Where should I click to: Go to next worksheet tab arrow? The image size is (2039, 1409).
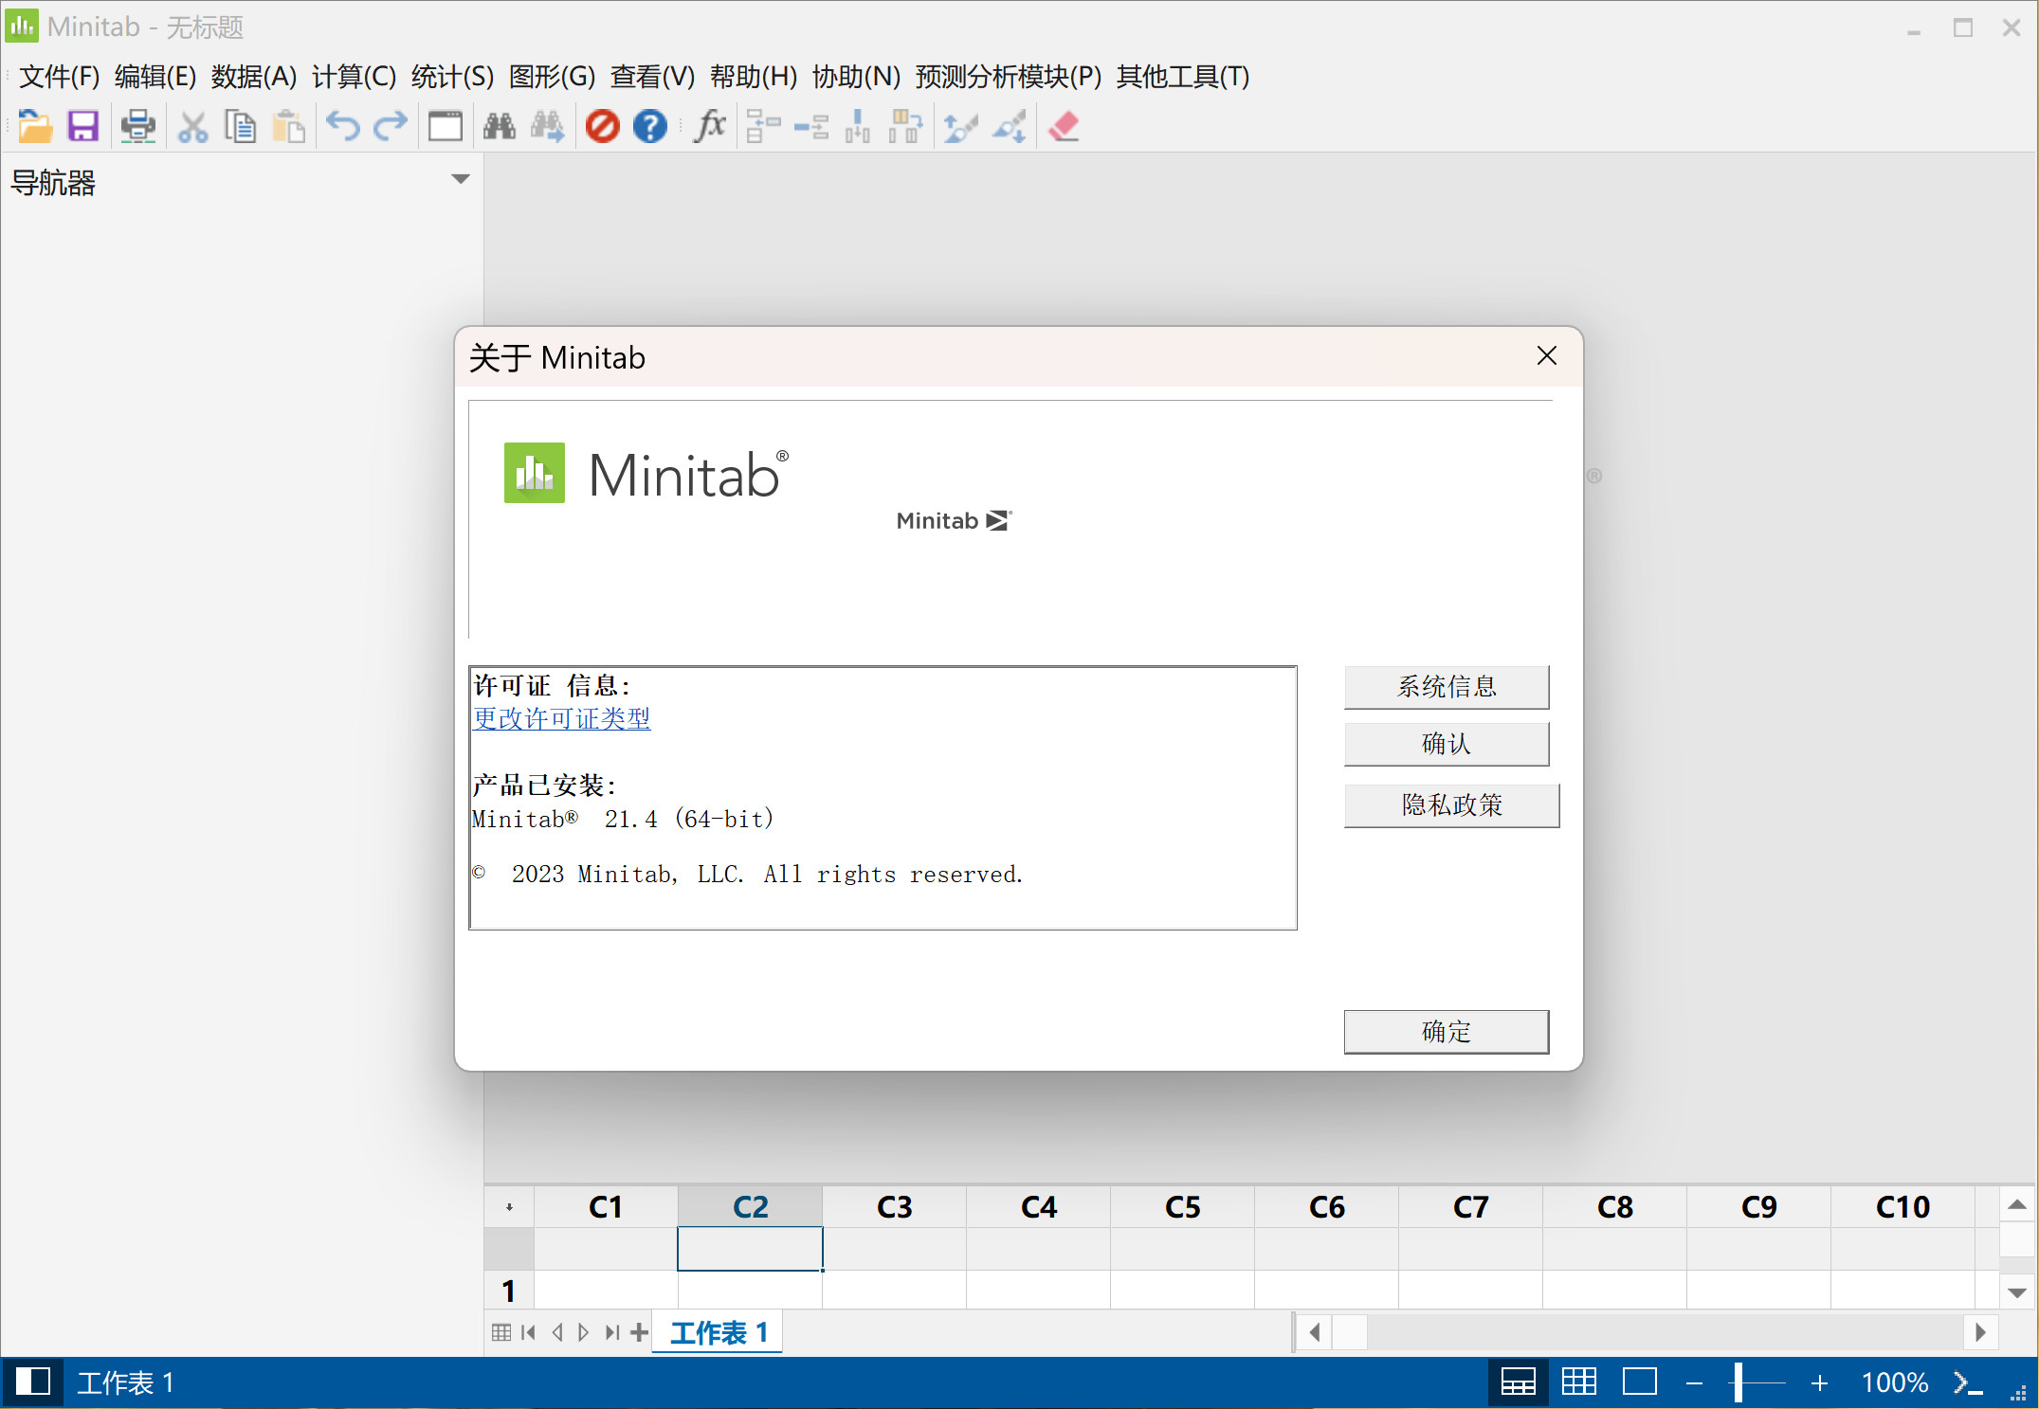pyautogui.click(x=584, y=1333)
